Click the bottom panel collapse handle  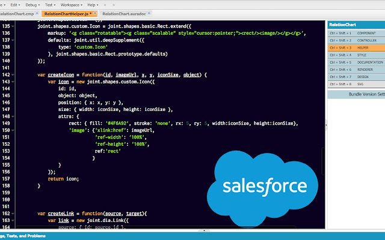pyautogui.click(x=204, y=230)
